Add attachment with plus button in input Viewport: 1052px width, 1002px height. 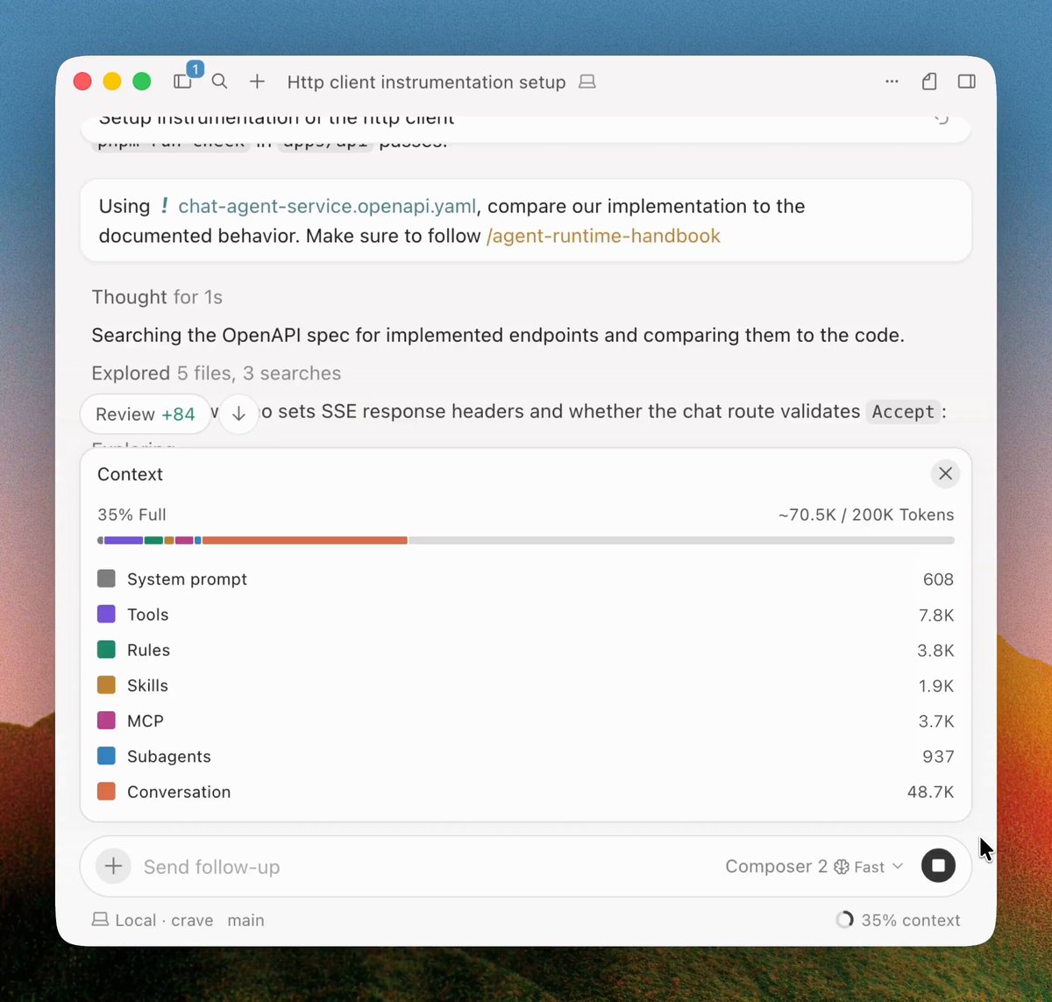(114, 866)
